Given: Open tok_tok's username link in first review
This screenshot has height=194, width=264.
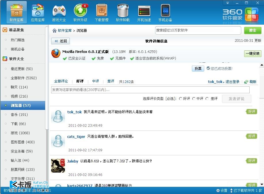Looking at the screenshot, I should pos(74,112).
